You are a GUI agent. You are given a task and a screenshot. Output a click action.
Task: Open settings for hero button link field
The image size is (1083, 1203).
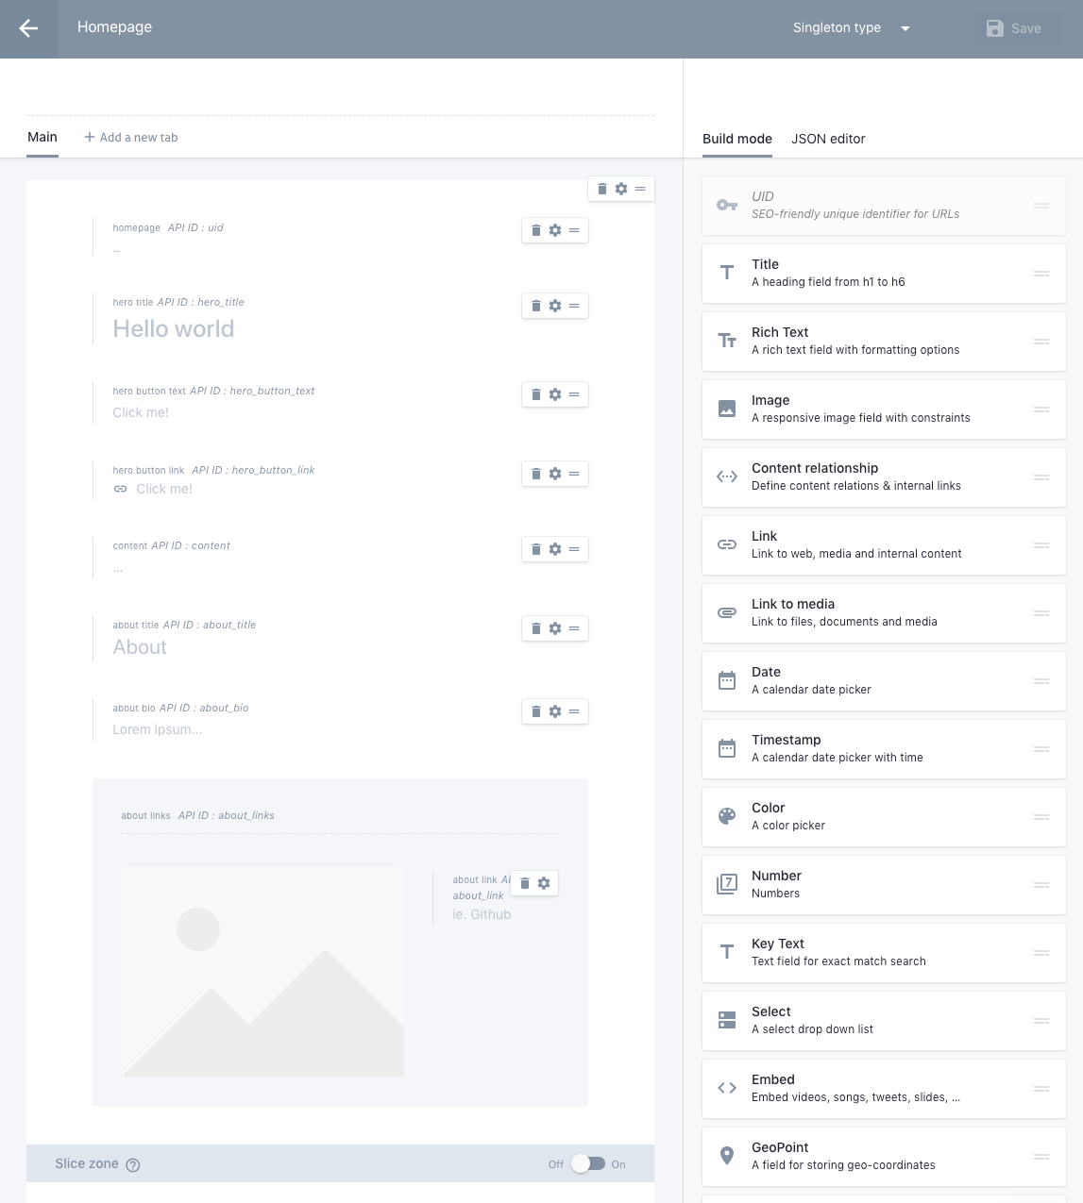coord(555,474)
